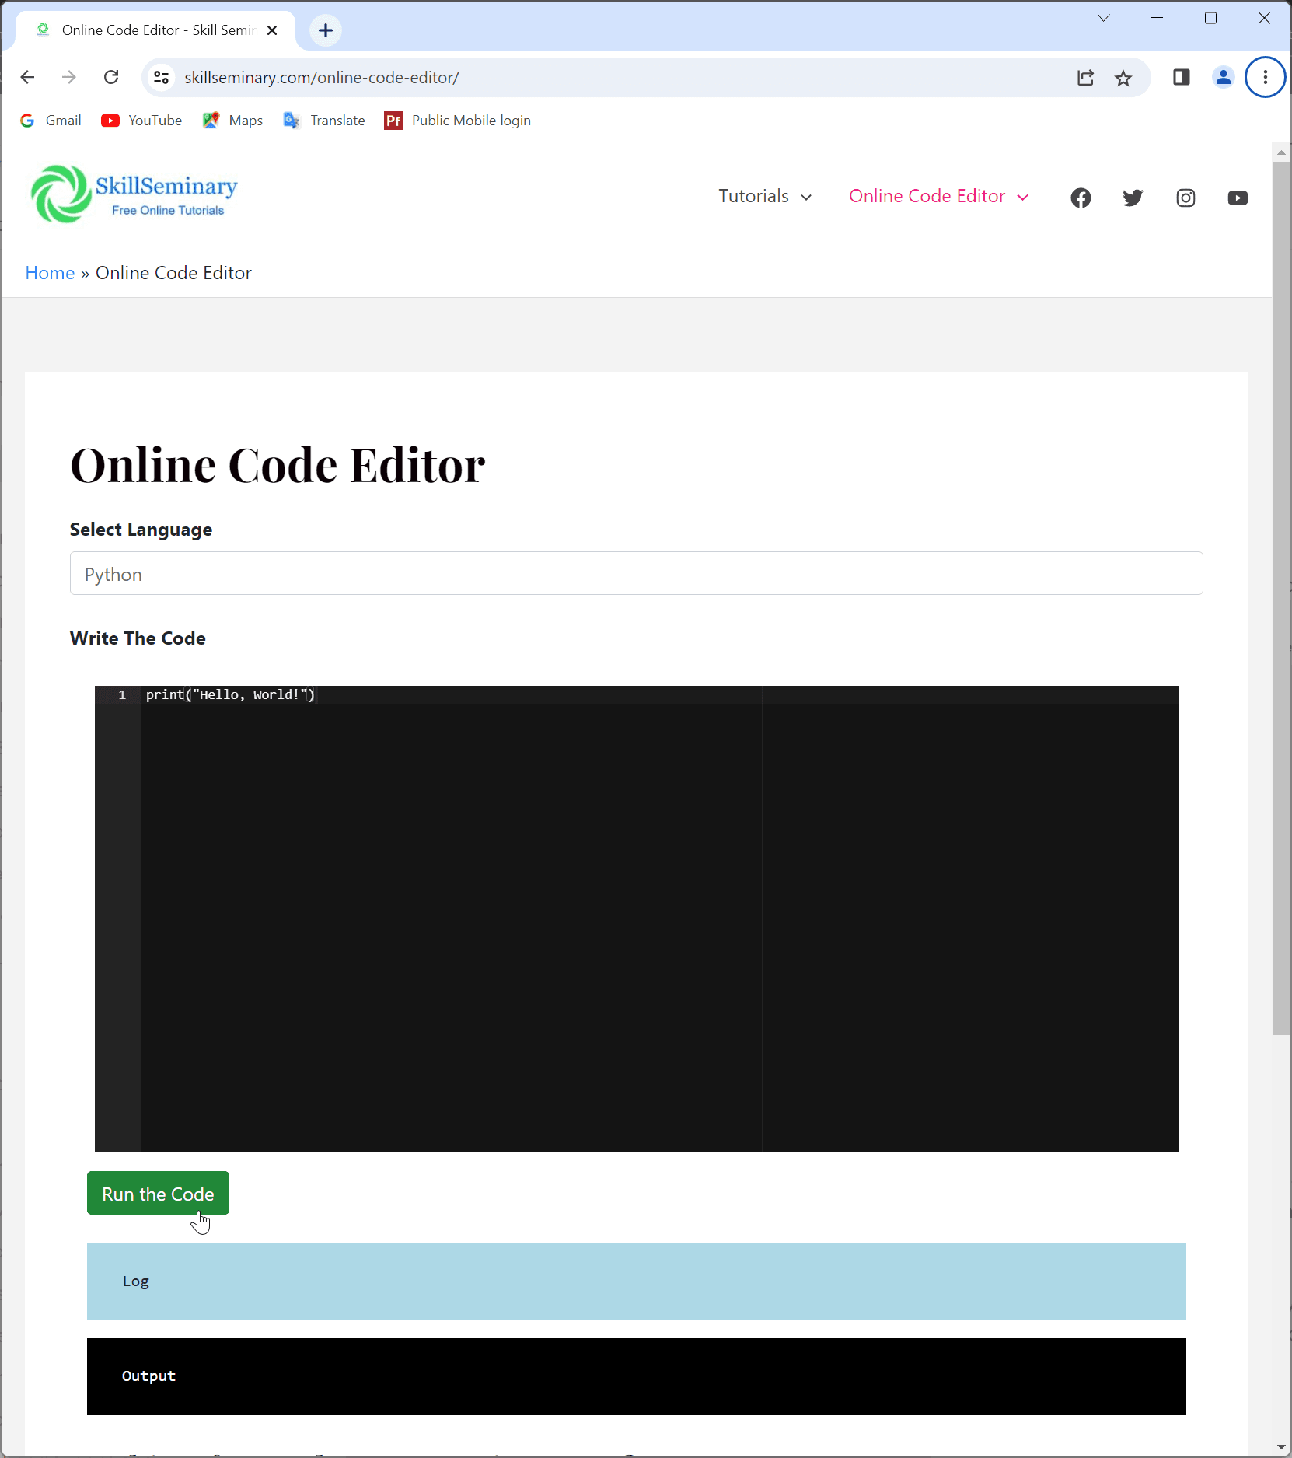This screenshot has width=1292, height=1458.
Task: Open the Python language selector
Action: 635,573
